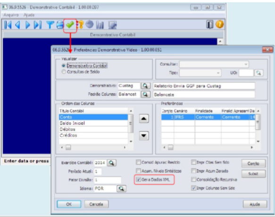Click scroll up arrow in main window
The width and height of the screenshot is (275, 217).
coord(220,42)
